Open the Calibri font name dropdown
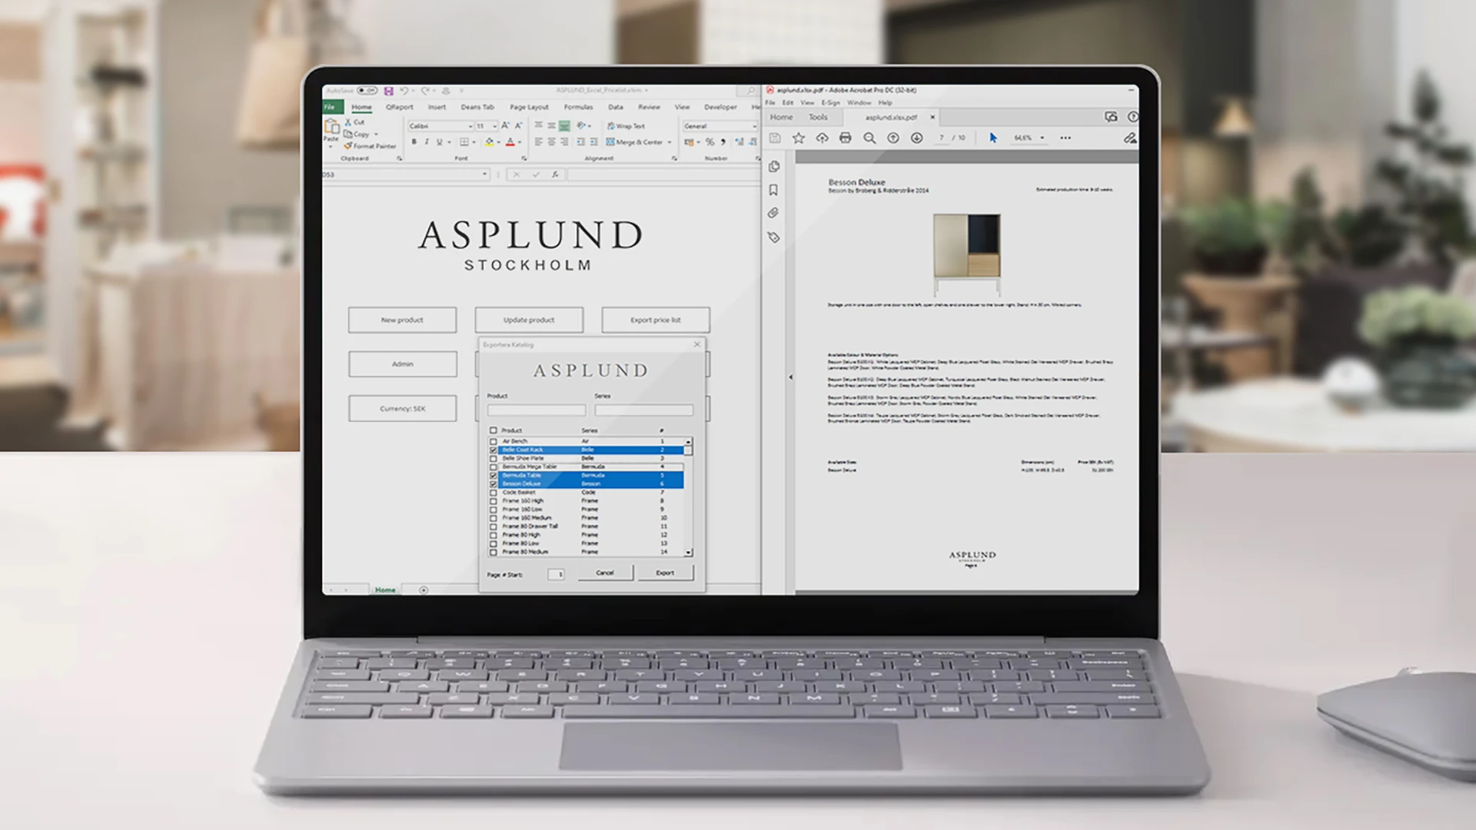Viewport: 1476px width, 830px height. point(470,126)
